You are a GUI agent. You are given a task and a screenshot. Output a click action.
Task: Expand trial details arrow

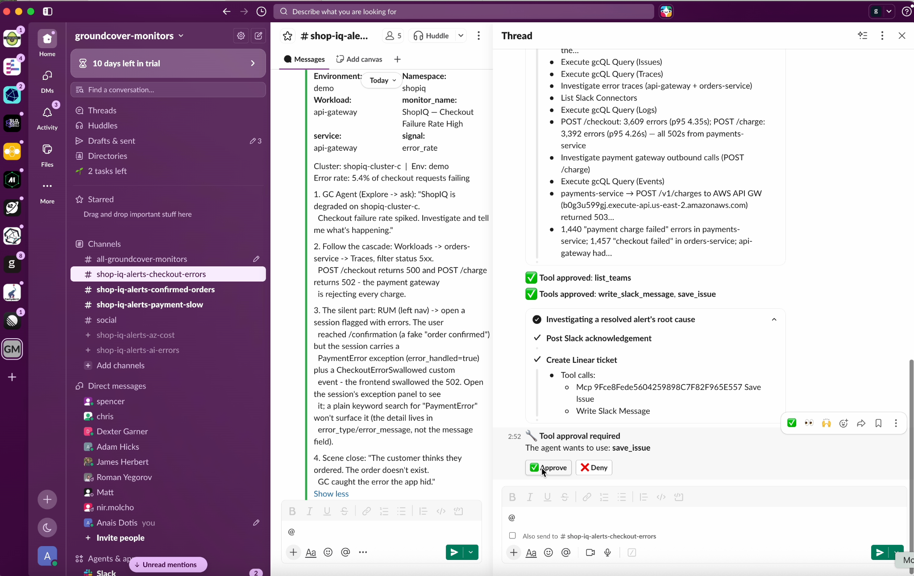click(x=253, y=63)
